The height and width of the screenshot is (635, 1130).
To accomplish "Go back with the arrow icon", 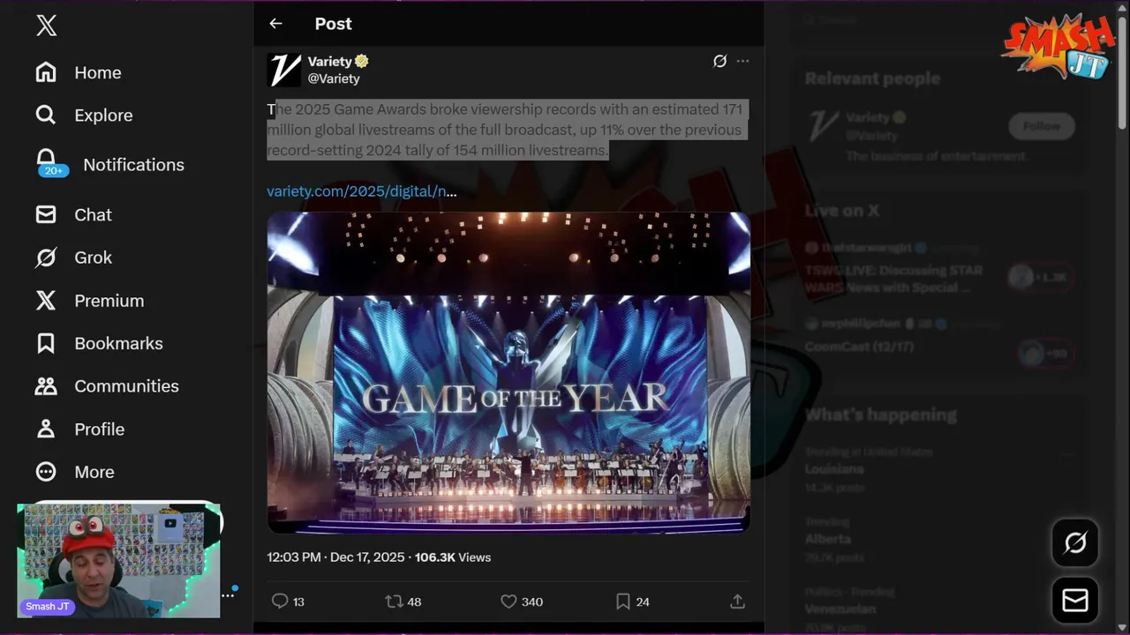I will pos(275,24).
